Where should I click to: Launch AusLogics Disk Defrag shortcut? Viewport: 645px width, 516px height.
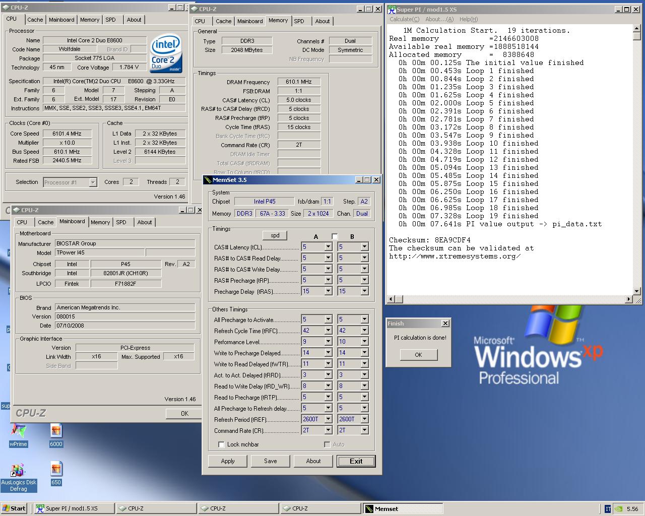(19, 478)
